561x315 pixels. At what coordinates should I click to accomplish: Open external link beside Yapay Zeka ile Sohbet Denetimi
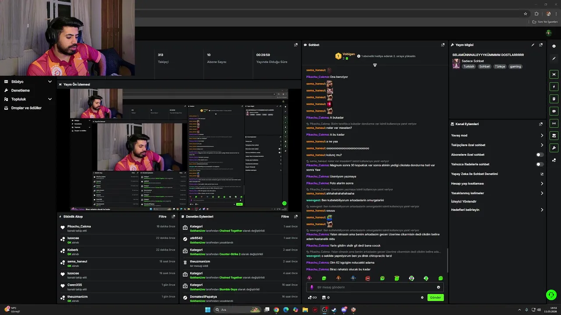[x=542, y=174]
